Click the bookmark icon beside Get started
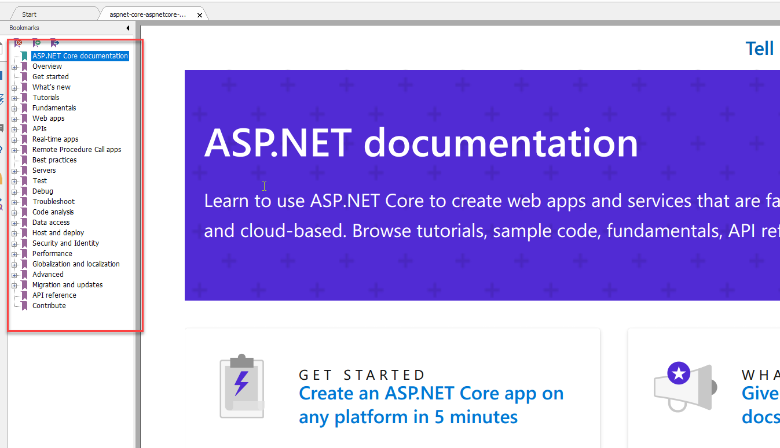Screen dimensions: 780x448 (24, 77)
